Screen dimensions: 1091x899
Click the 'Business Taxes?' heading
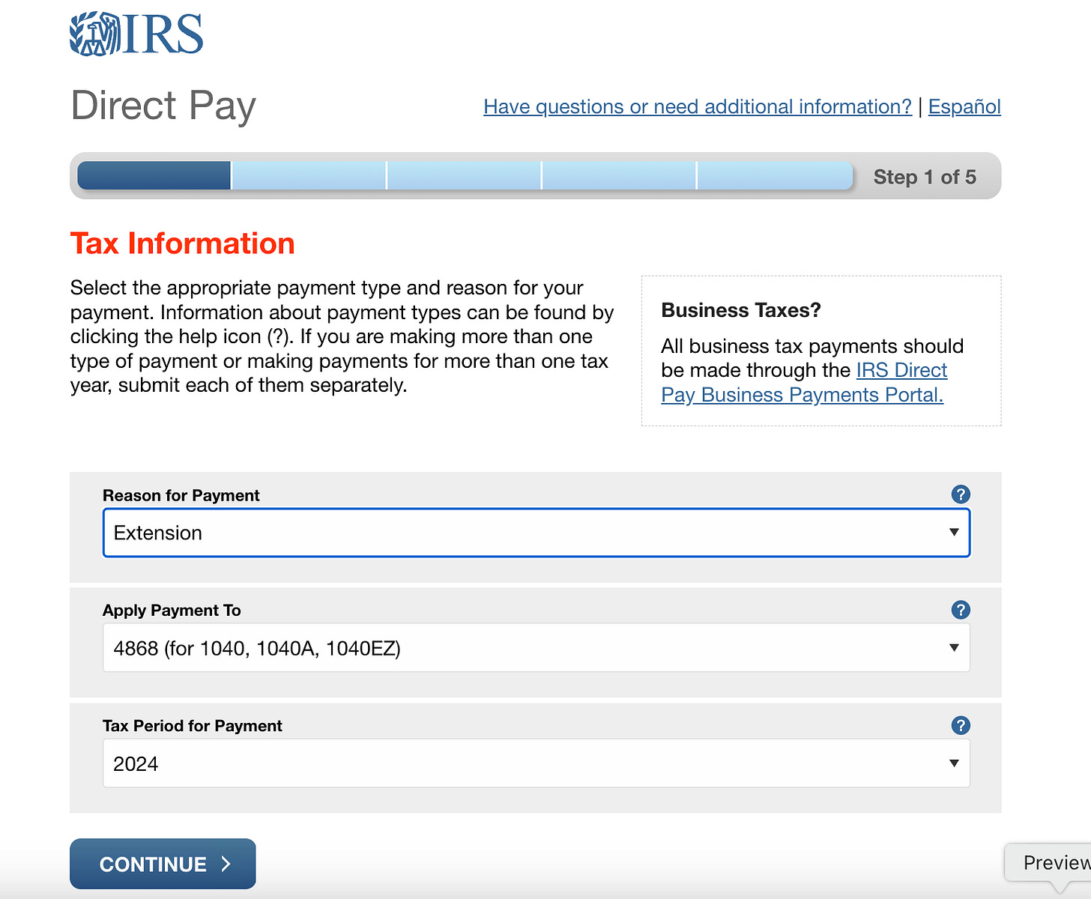pyautogui.click(x=741, y=310)
